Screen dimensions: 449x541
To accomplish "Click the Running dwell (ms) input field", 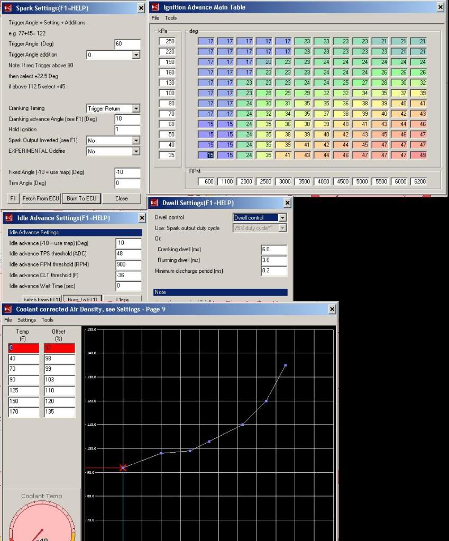I will click(273, 260).
